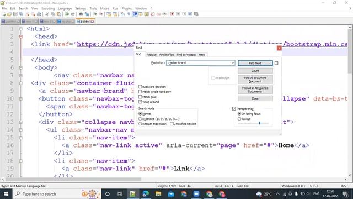The height and width of the screenshot is (199, 353).
Task: Select the Extended search mode radio
Action: coord(140,119)
